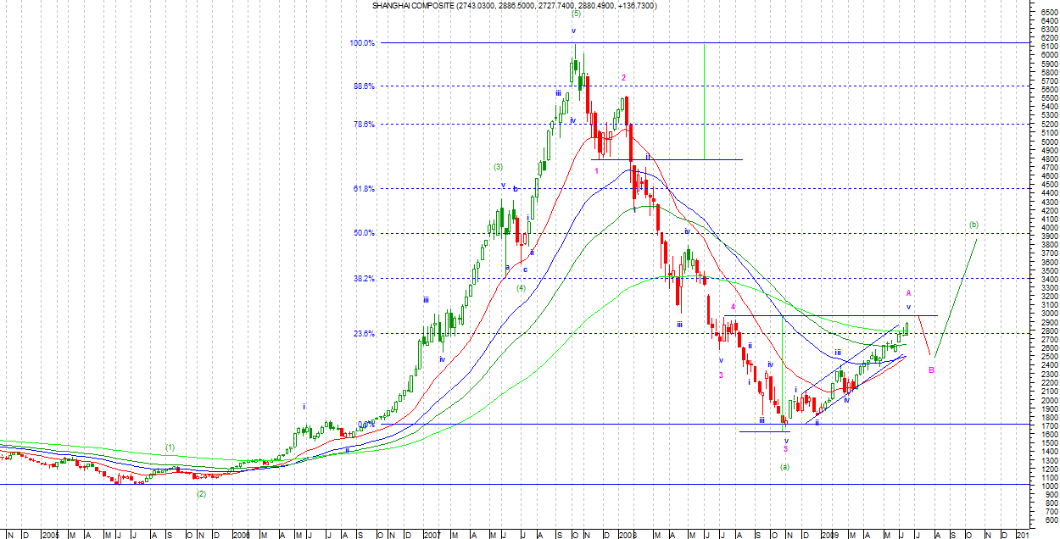Pick the 61.8% Fibonacci label

pos(364,189)
